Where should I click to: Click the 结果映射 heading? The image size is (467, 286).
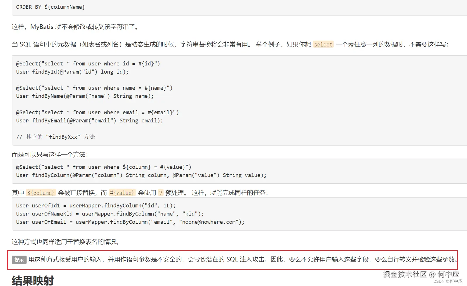(x=33, y=280)
